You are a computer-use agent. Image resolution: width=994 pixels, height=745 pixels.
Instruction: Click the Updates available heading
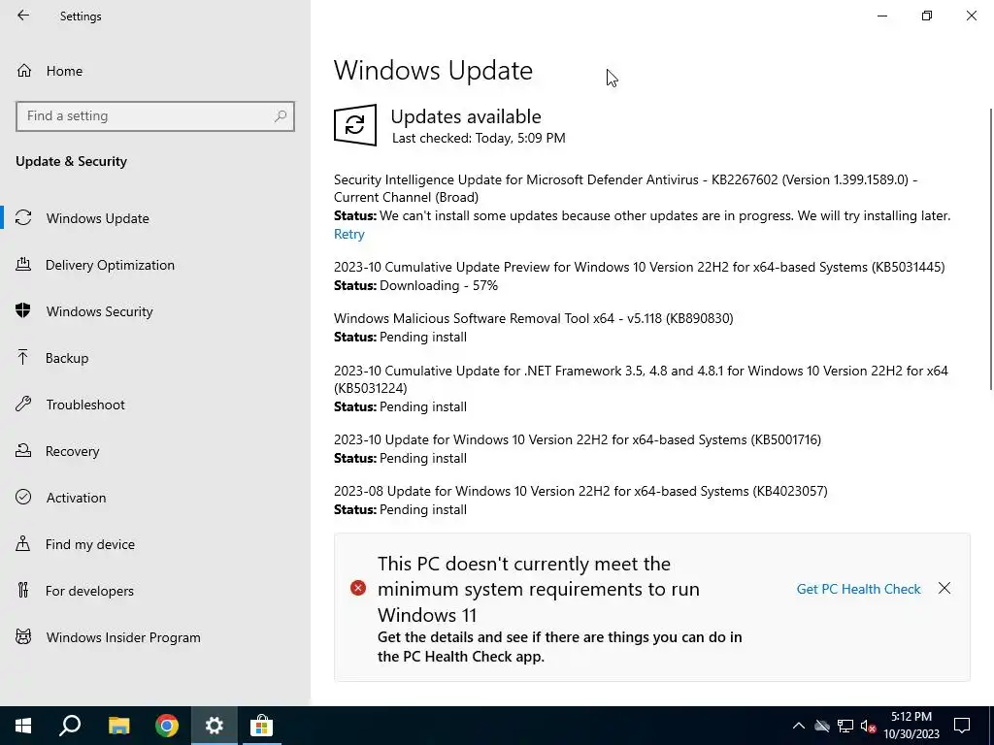466,116
